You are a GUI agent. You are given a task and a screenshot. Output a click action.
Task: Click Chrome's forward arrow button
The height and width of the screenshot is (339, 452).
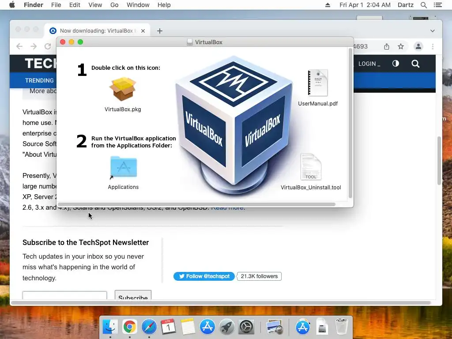[x=34, y=46]
